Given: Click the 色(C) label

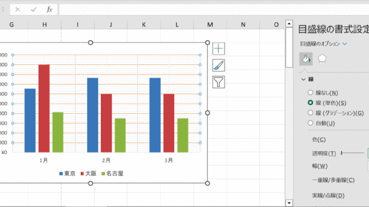Looking at the screenshot, I should tap(319, 140).
